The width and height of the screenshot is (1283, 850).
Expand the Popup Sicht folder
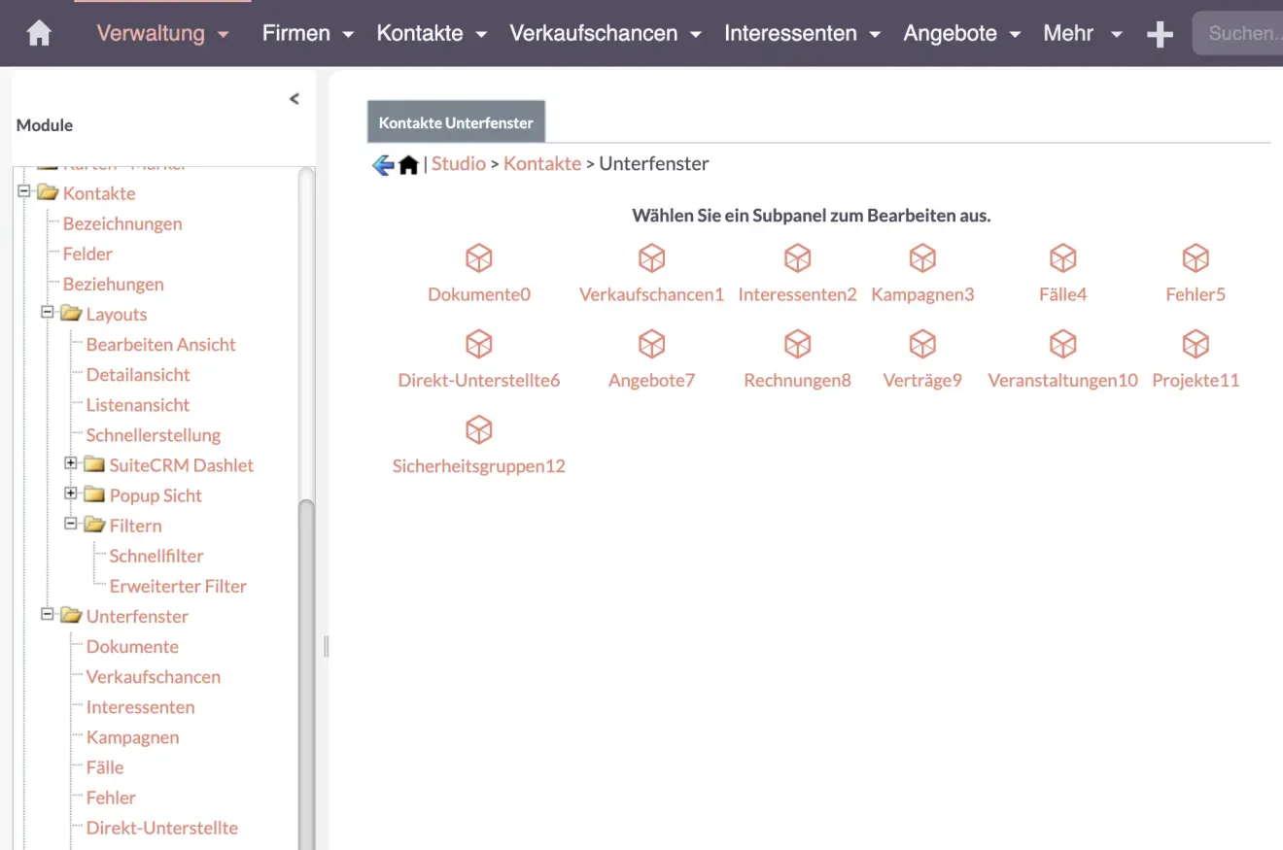coord(70,495)
